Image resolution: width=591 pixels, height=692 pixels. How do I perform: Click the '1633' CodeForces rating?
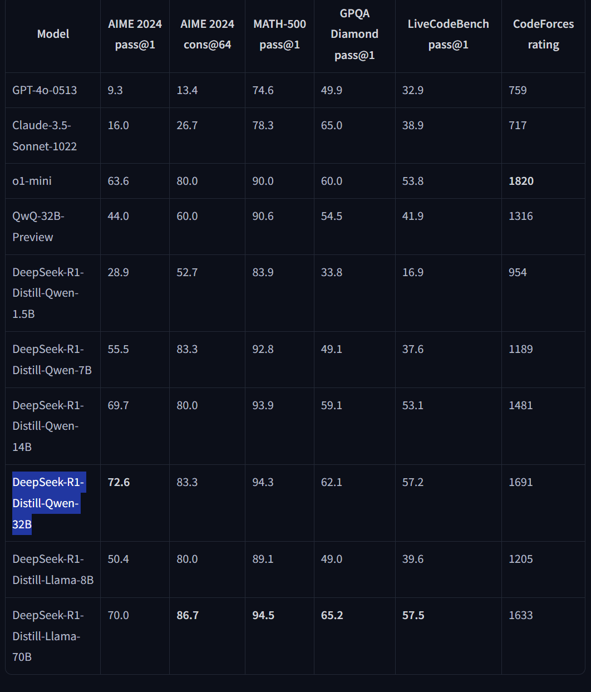[x=521, y=615]
